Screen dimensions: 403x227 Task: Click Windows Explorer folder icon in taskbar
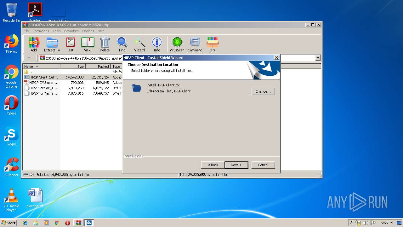click(36, 223)
